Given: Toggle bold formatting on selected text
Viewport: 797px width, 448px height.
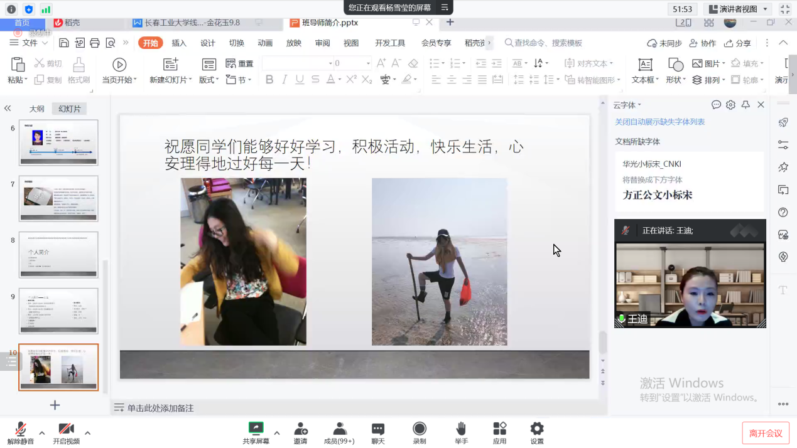Looking at the screenshot, I should (x=269, y=80).
